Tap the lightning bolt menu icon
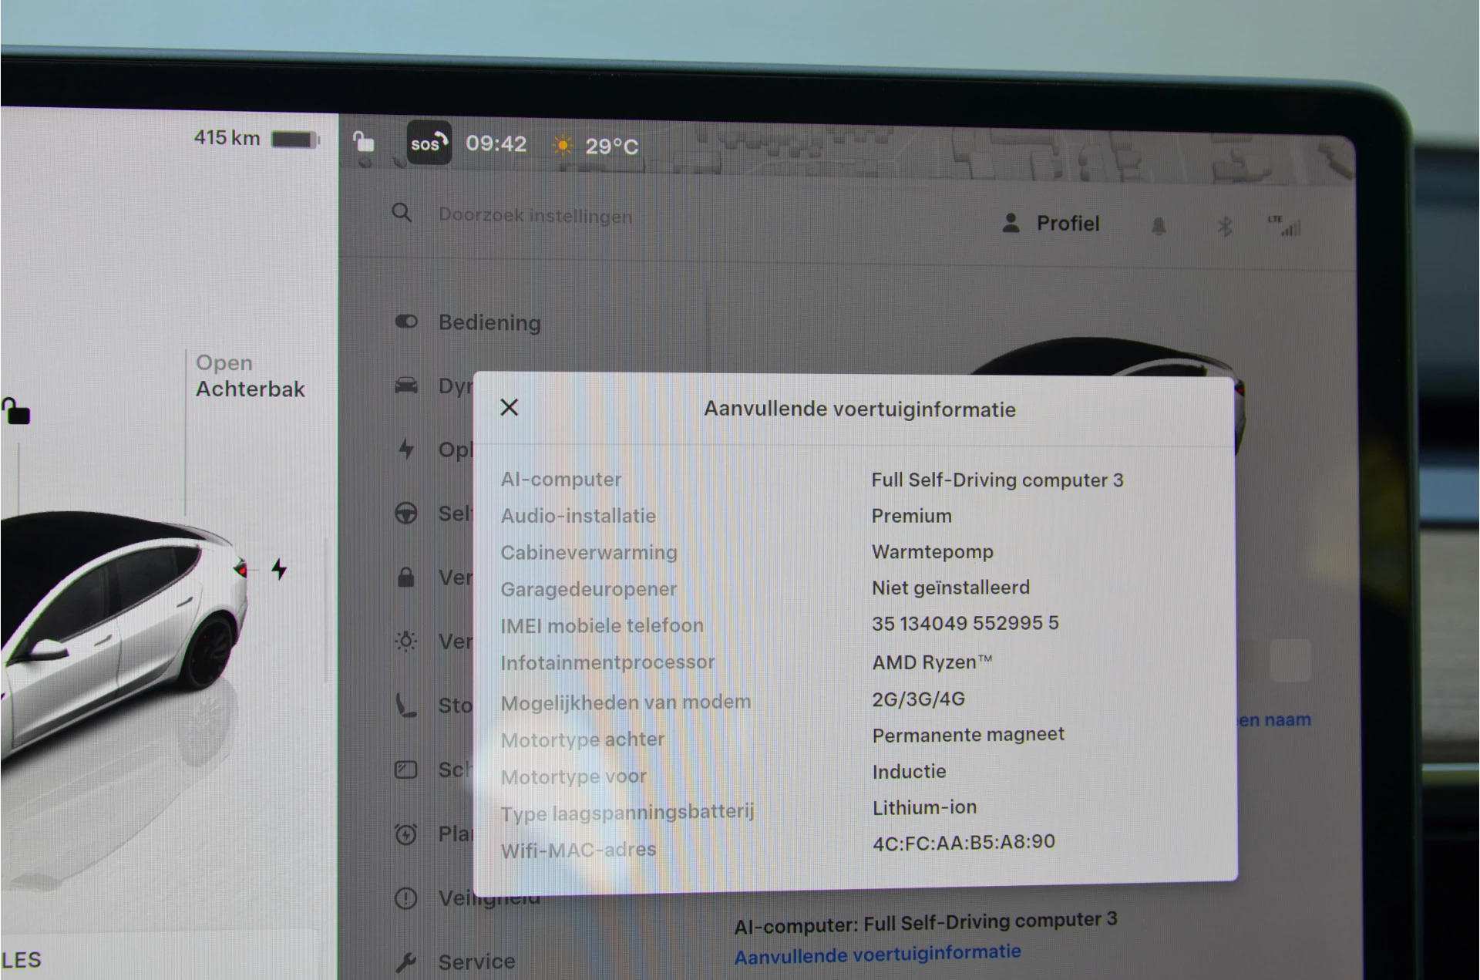 (406, 449)
